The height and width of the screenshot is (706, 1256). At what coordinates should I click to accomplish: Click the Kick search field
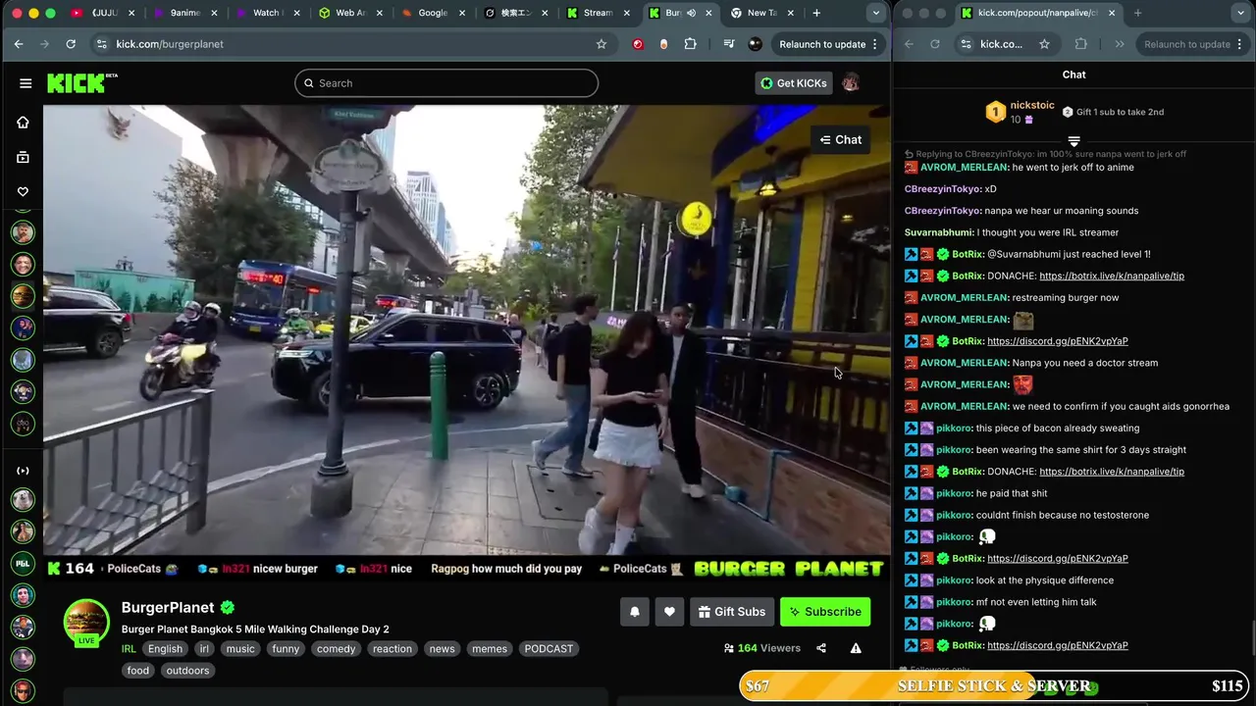(x=446, y=83)
